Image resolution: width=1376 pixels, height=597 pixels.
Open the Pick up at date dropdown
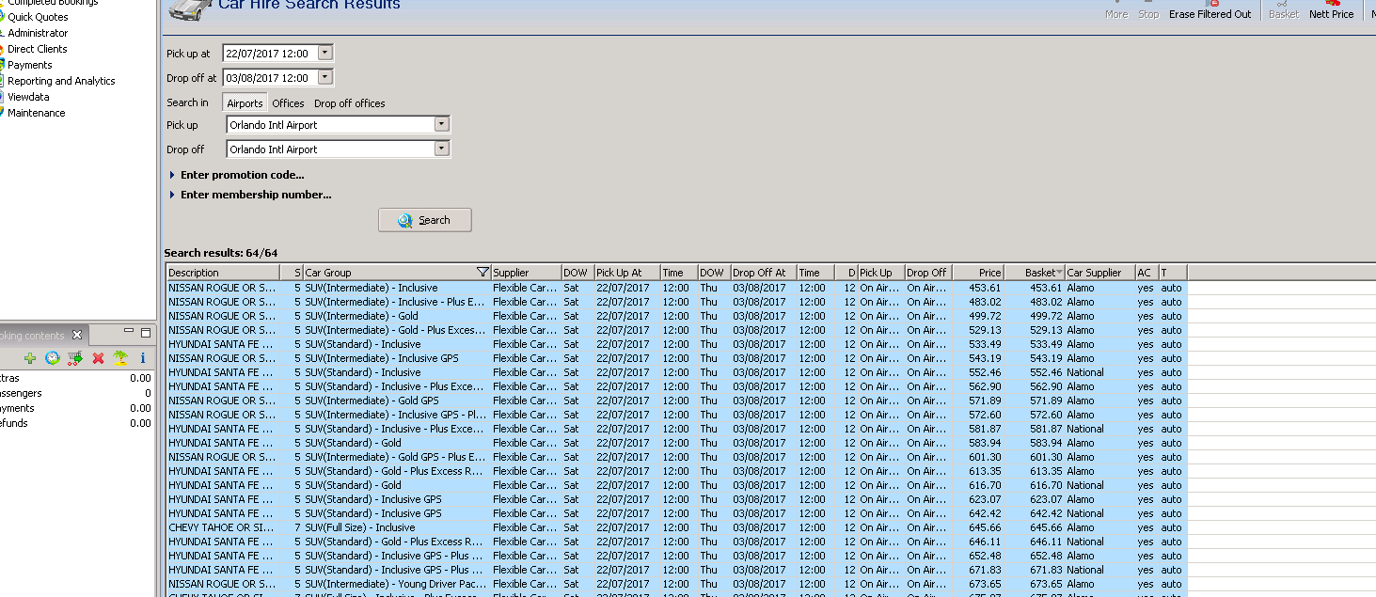pyautogui.click(x=324, y=54)
